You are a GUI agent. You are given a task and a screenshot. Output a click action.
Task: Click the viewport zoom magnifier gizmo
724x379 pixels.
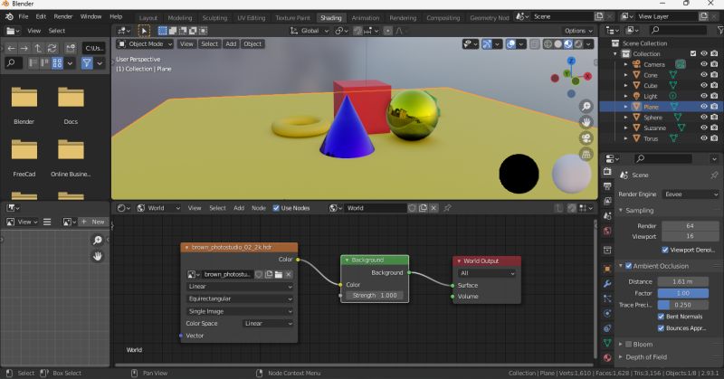point(586,106)
